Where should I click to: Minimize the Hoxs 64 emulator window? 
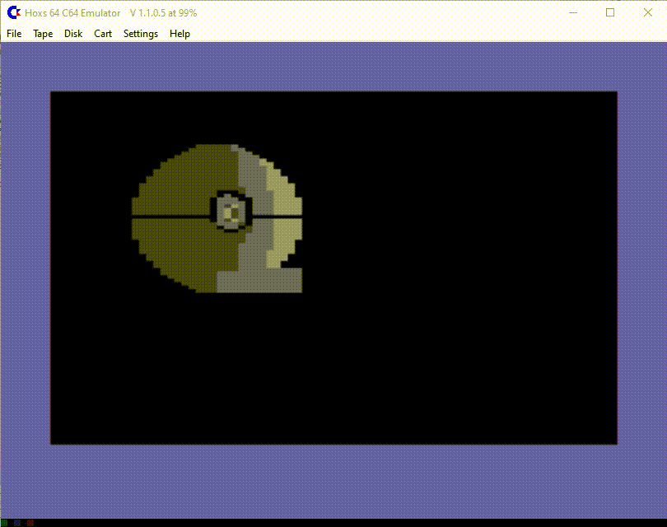tap(572, 12)
